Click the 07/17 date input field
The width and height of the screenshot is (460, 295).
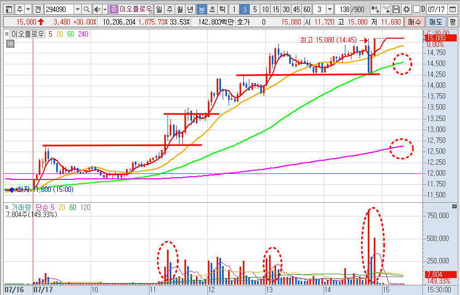coord(437,10)
